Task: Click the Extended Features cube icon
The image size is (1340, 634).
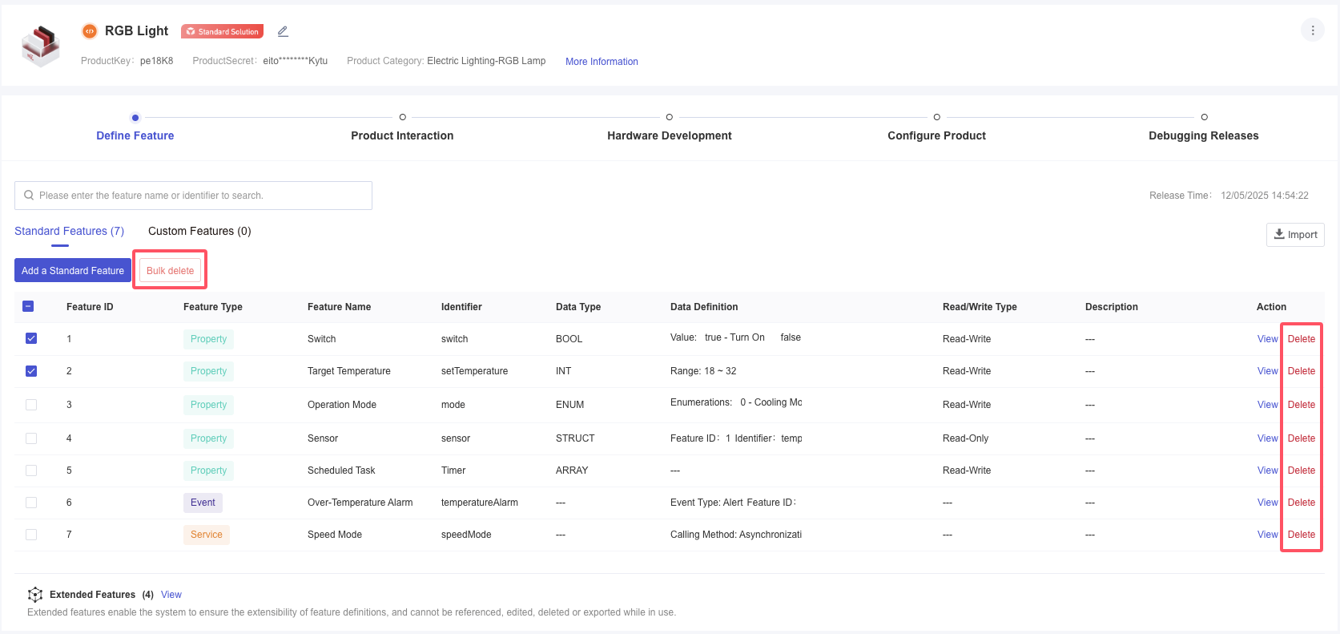Action: pos(35,595)
